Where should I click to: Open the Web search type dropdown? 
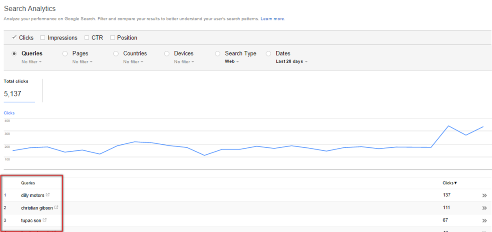[231, 62]
